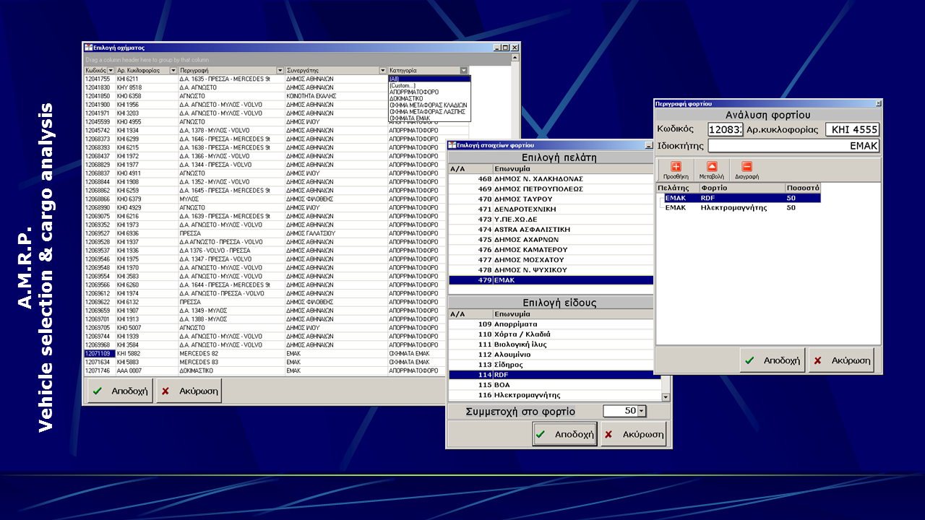Click the Διαγραφή (delete) minus icon

747,167
